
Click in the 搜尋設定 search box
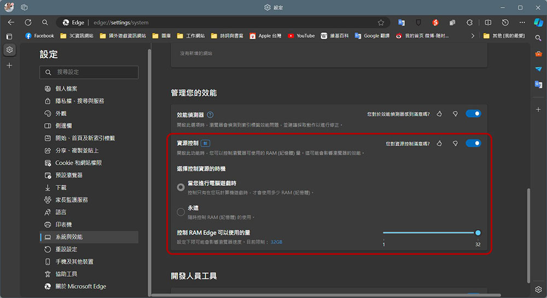point(89,72)
